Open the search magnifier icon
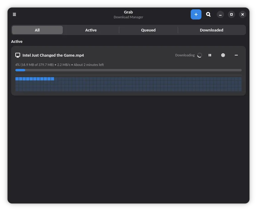The image size is (257, 211). [x=208, y=14]
